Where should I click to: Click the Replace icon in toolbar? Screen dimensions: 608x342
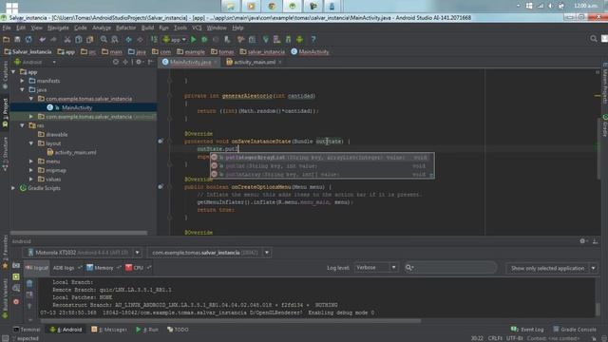pos(115,39)
